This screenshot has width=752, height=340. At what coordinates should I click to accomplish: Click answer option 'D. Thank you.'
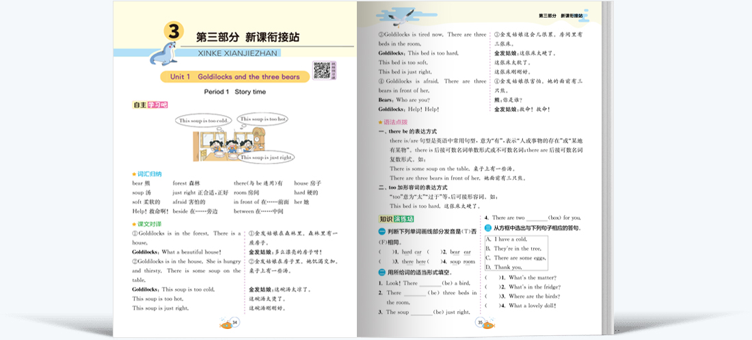tap(504, 267)
